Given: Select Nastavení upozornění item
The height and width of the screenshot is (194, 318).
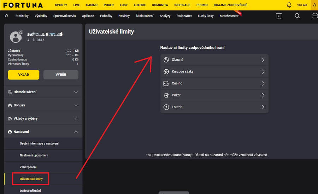Looking at the screenshot, I should click(34, 155).
